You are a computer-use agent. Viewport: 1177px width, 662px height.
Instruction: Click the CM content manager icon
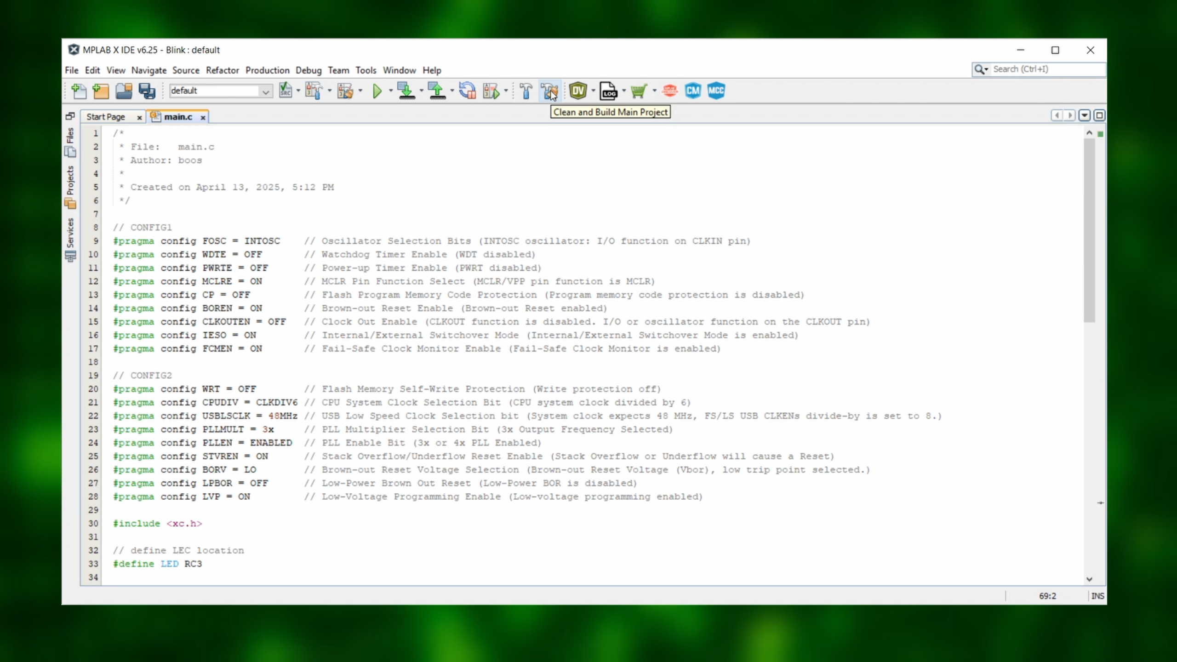coord(693,91)
